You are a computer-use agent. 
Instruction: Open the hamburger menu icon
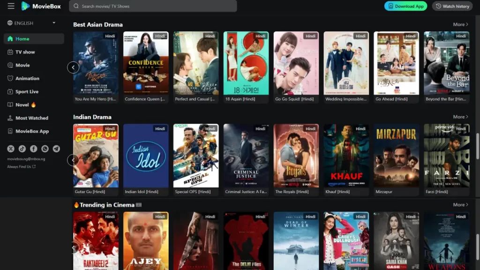(x=11, y=6)
